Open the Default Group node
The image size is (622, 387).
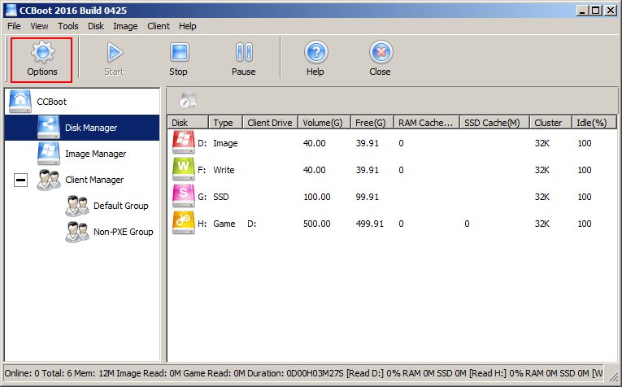click(x=120, y=206)
